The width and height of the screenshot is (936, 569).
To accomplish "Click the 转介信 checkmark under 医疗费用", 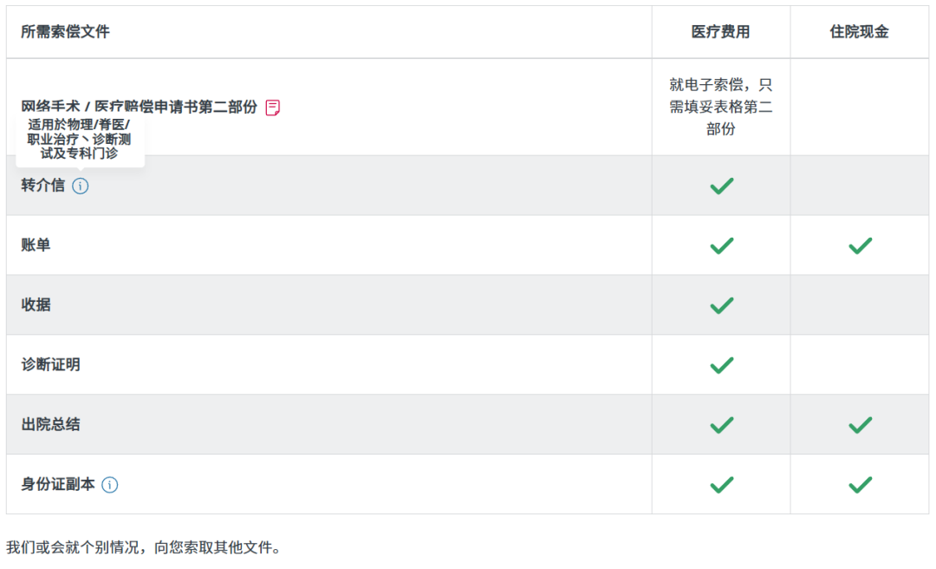I will (x=721, y=186).
